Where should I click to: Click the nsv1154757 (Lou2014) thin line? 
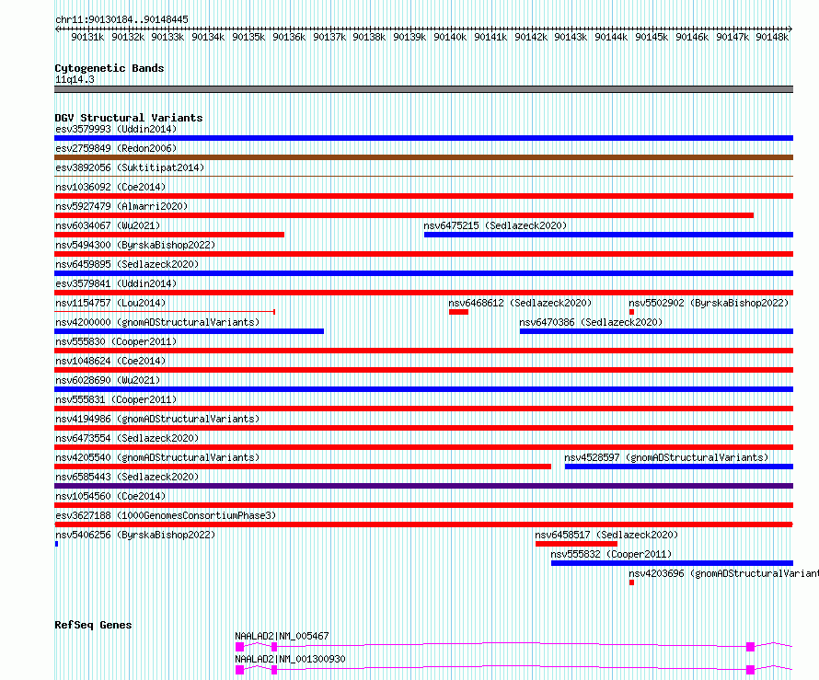coord(165,312)
